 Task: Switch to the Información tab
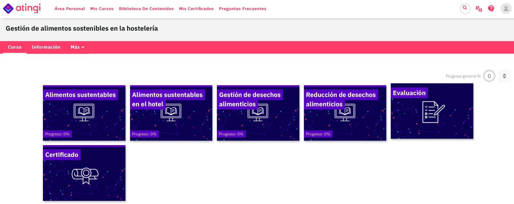click(x=46, y=47)
